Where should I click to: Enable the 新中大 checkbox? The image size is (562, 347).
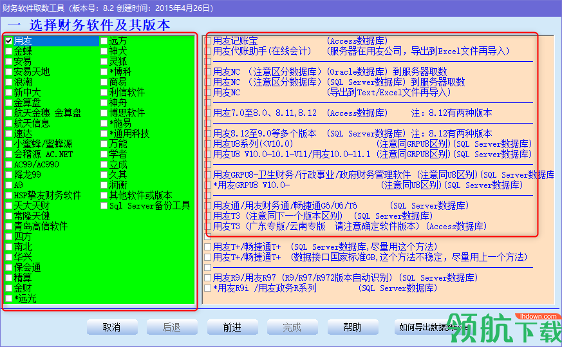pyautogui.click(x=9, y=93)
